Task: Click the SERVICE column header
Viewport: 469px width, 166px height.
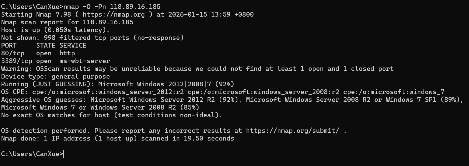Action: (x=73, y=45)
